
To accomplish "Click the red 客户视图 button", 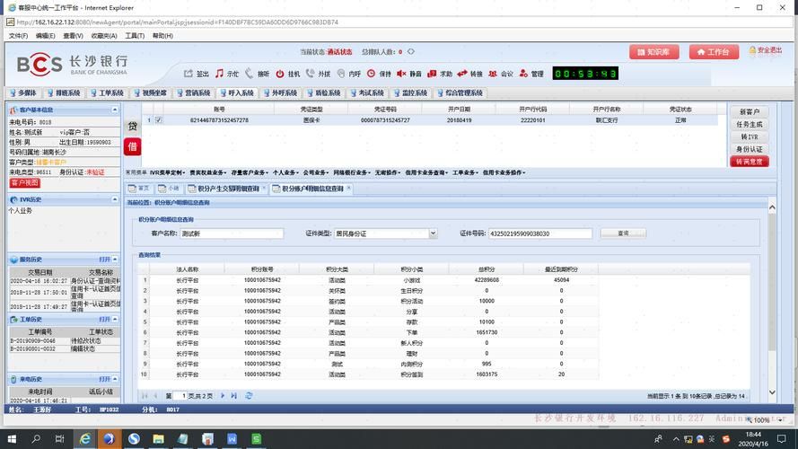I will coord(24,183).
